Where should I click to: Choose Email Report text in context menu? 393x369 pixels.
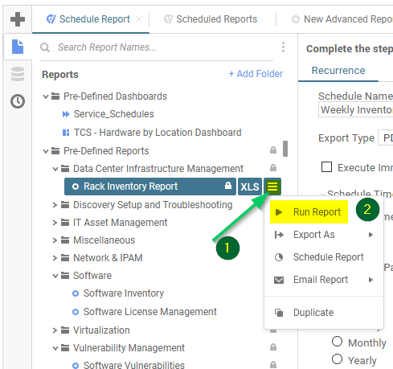[x=321, y=280]
